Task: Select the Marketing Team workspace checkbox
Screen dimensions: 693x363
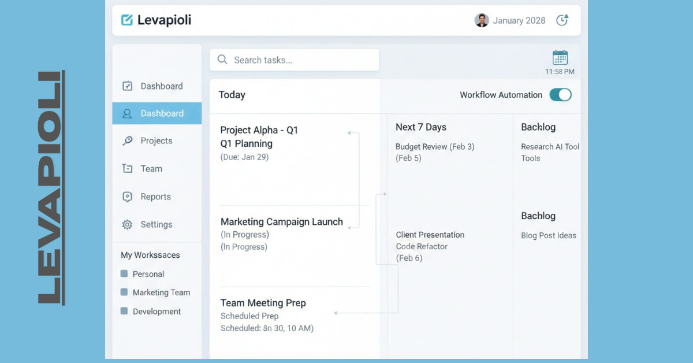Action: point(124,292)
